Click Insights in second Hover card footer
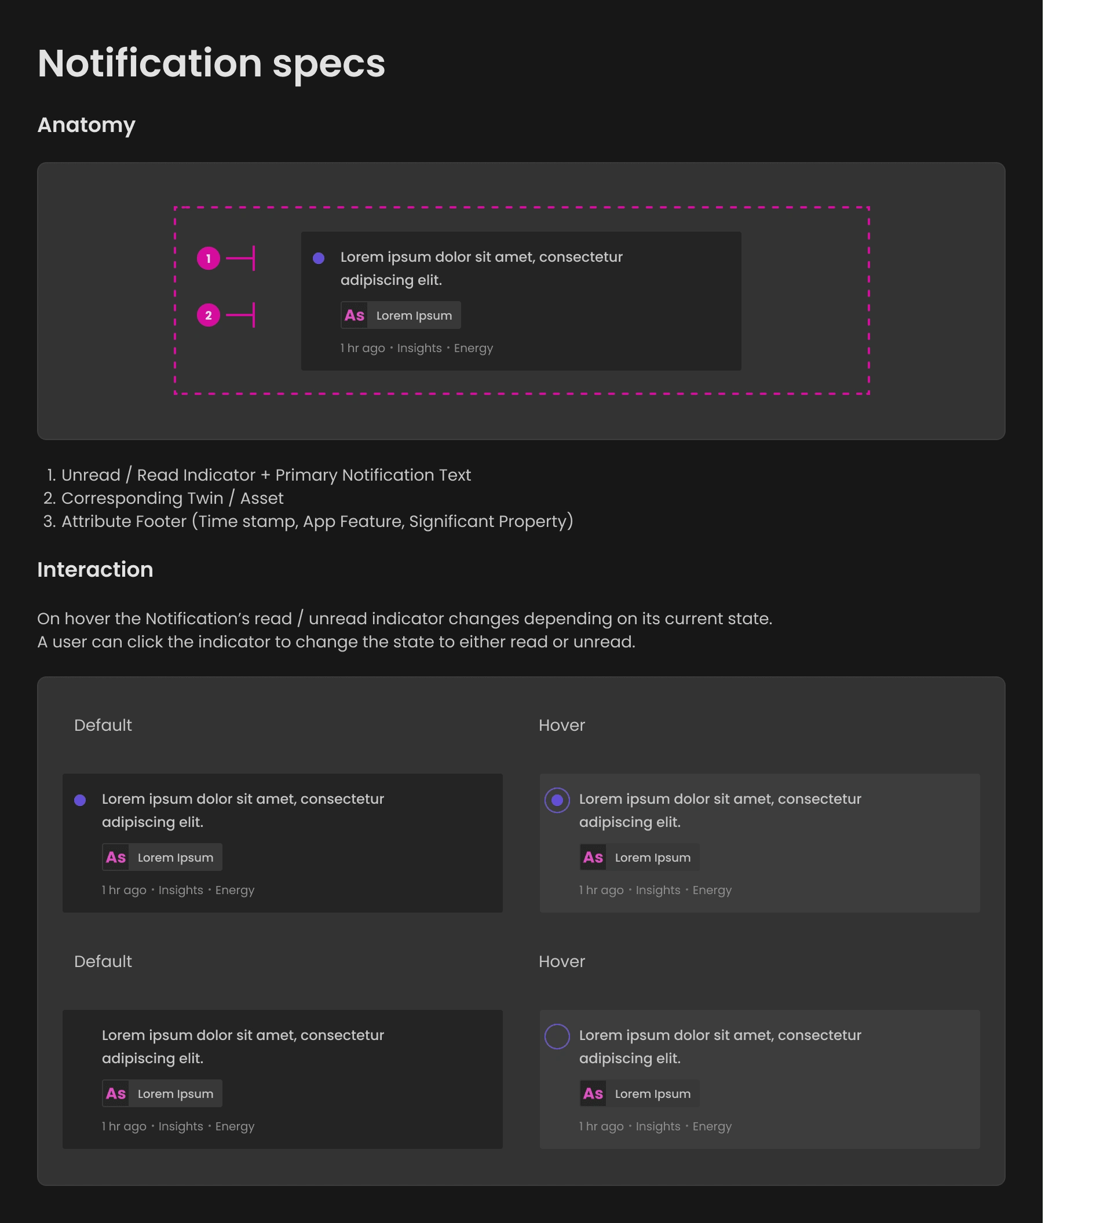Viewport: 1118px width, 1223px height. (658, 1126)
